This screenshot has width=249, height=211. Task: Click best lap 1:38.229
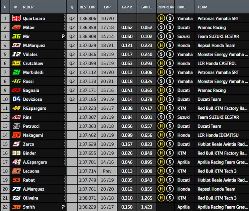87,207
